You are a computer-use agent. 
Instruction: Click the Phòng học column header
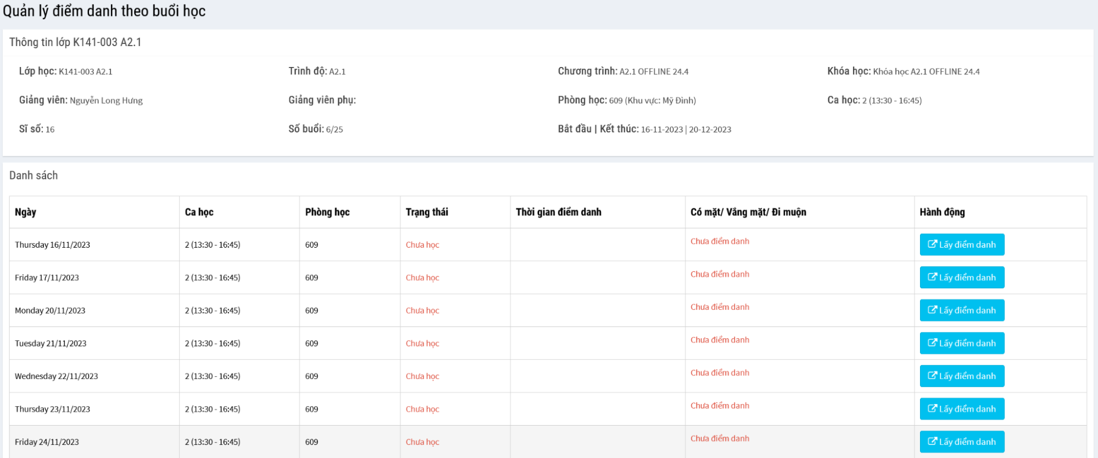click(x=327, y=212)
